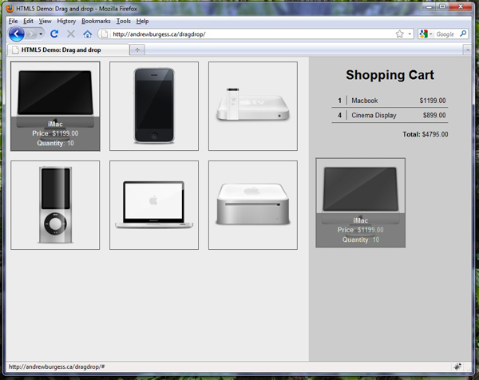
Task: Open the list all tabs dropdown
Action: (x=467, y=49)
